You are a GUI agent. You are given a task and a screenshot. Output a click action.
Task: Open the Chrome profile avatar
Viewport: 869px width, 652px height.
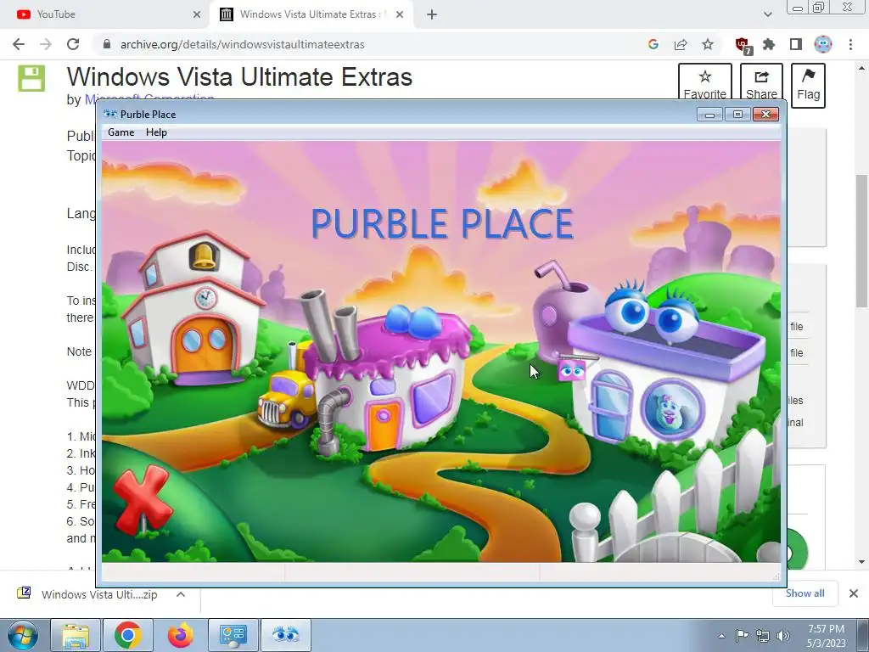[823, 44]
